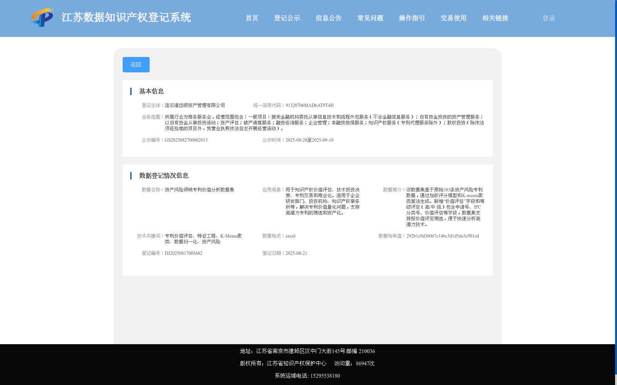Click the data format value excel
Viewport: 617px width, 385px height.
290,236
